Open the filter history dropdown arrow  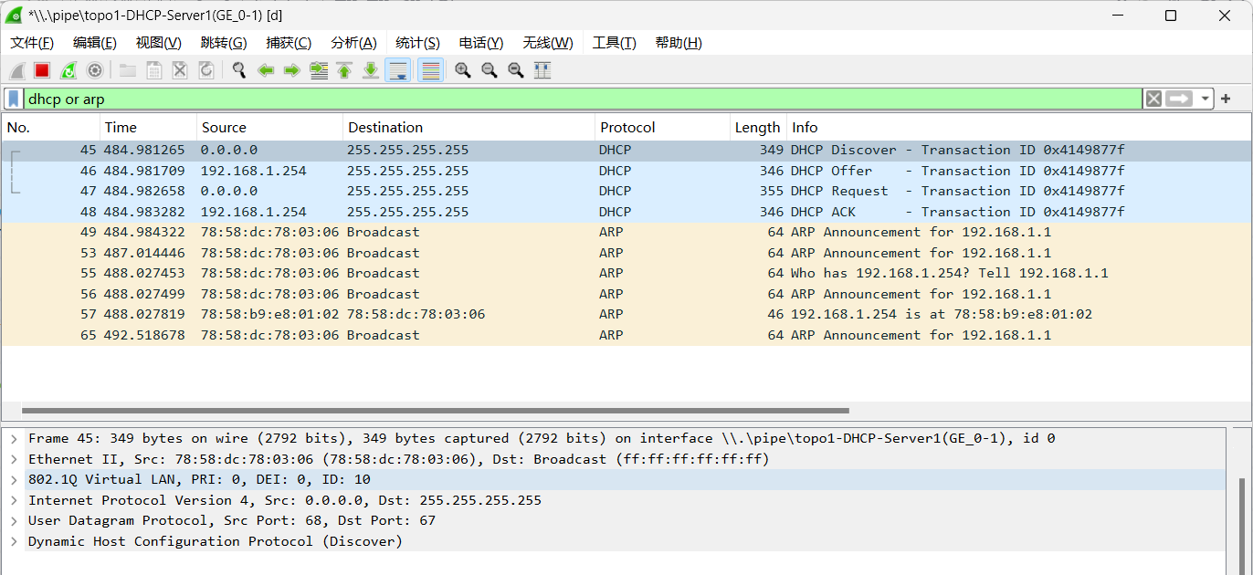pos(1205,98)
